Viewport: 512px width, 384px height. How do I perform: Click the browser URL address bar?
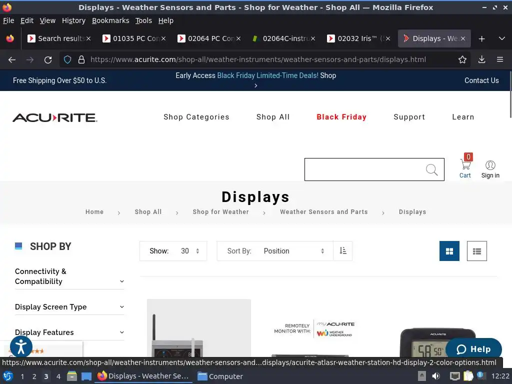pos(258,60)
